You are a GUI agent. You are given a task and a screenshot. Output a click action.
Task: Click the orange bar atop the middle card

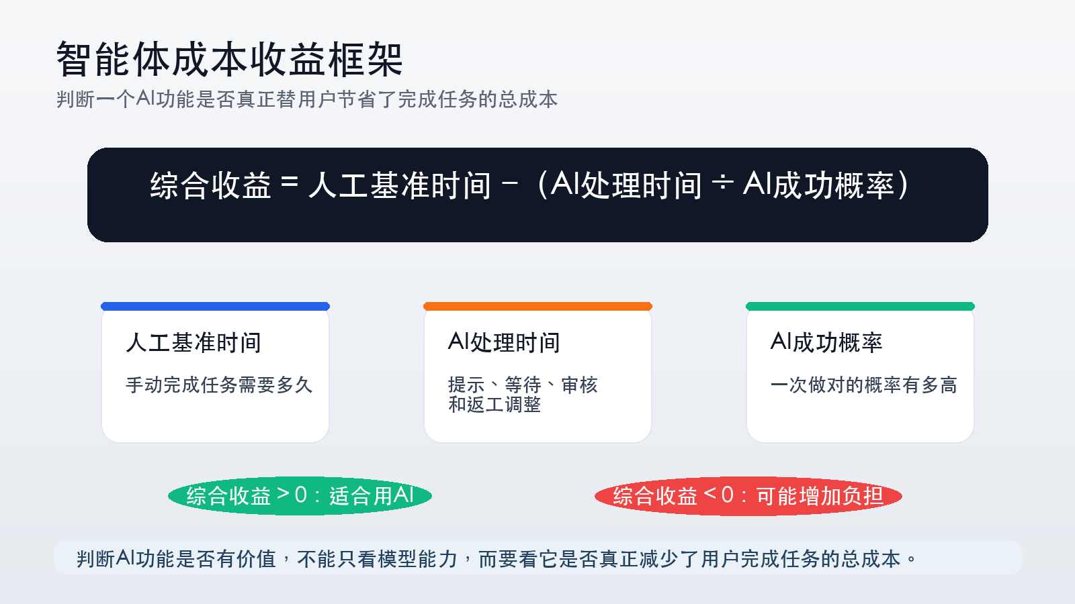537,307
